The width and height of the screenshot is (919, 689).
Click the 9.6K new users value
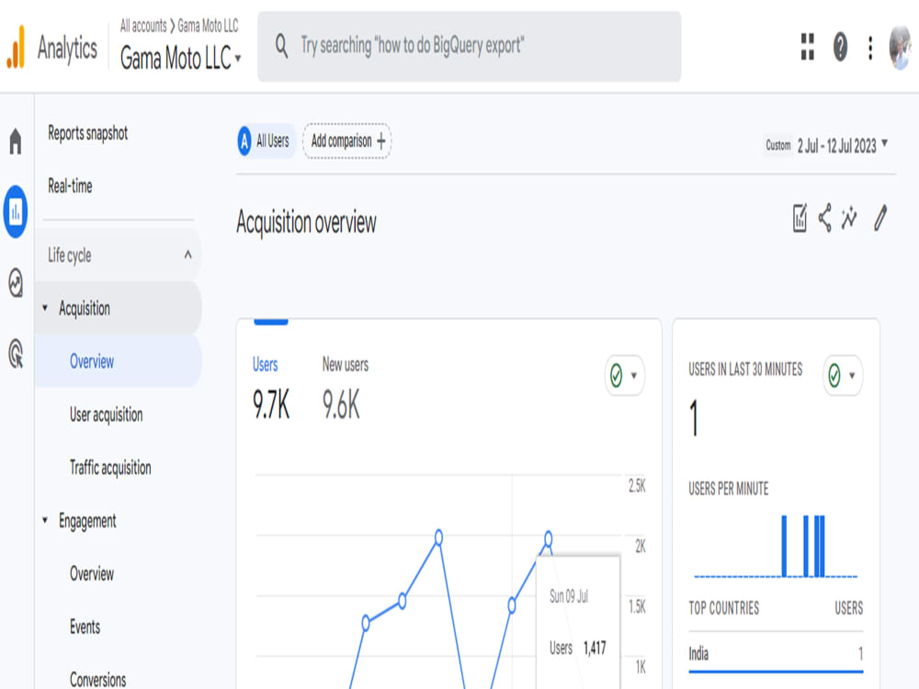341,405
